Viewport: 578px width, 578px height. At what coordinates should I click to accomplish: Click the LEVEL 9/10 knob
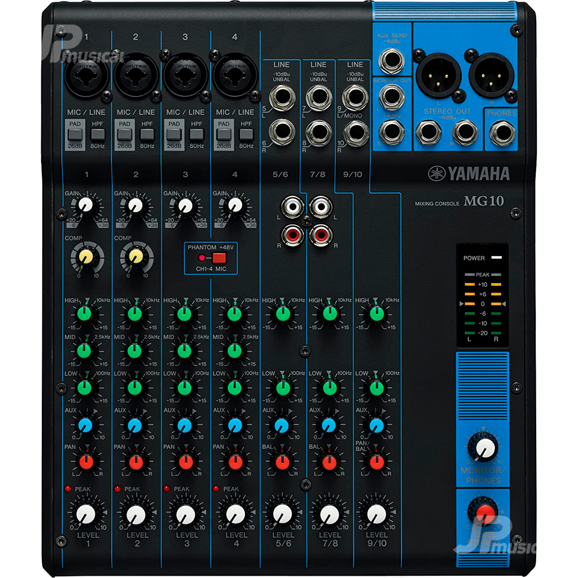pos(376,514)
